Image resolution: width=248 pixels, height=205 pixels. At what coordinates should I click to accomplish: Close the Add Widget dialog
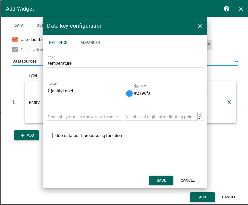coord(241,9)
